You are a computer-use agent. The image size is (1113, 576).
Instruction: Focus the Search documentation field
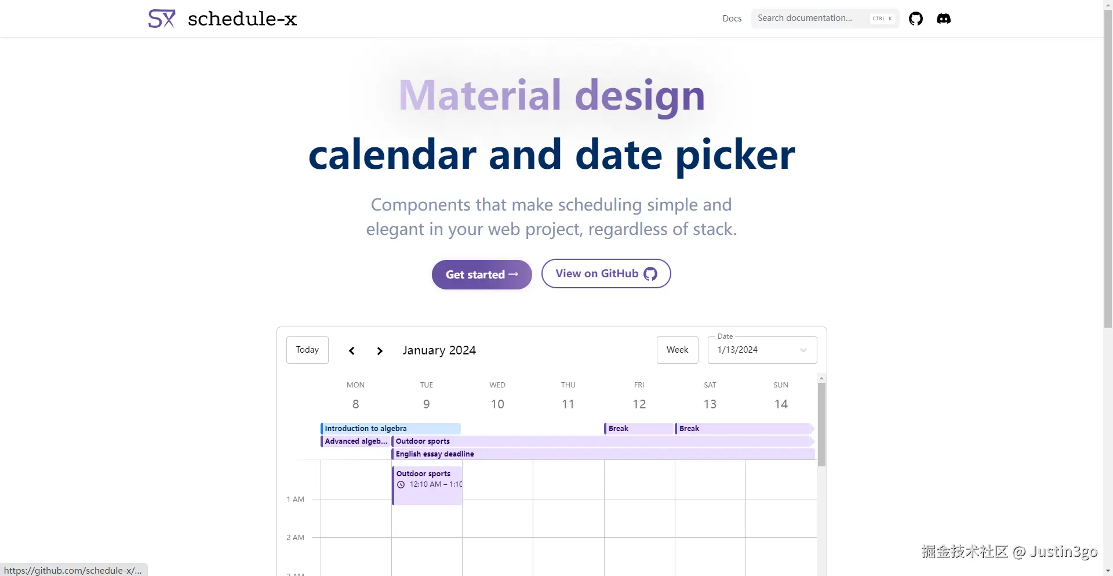point(812,19)
